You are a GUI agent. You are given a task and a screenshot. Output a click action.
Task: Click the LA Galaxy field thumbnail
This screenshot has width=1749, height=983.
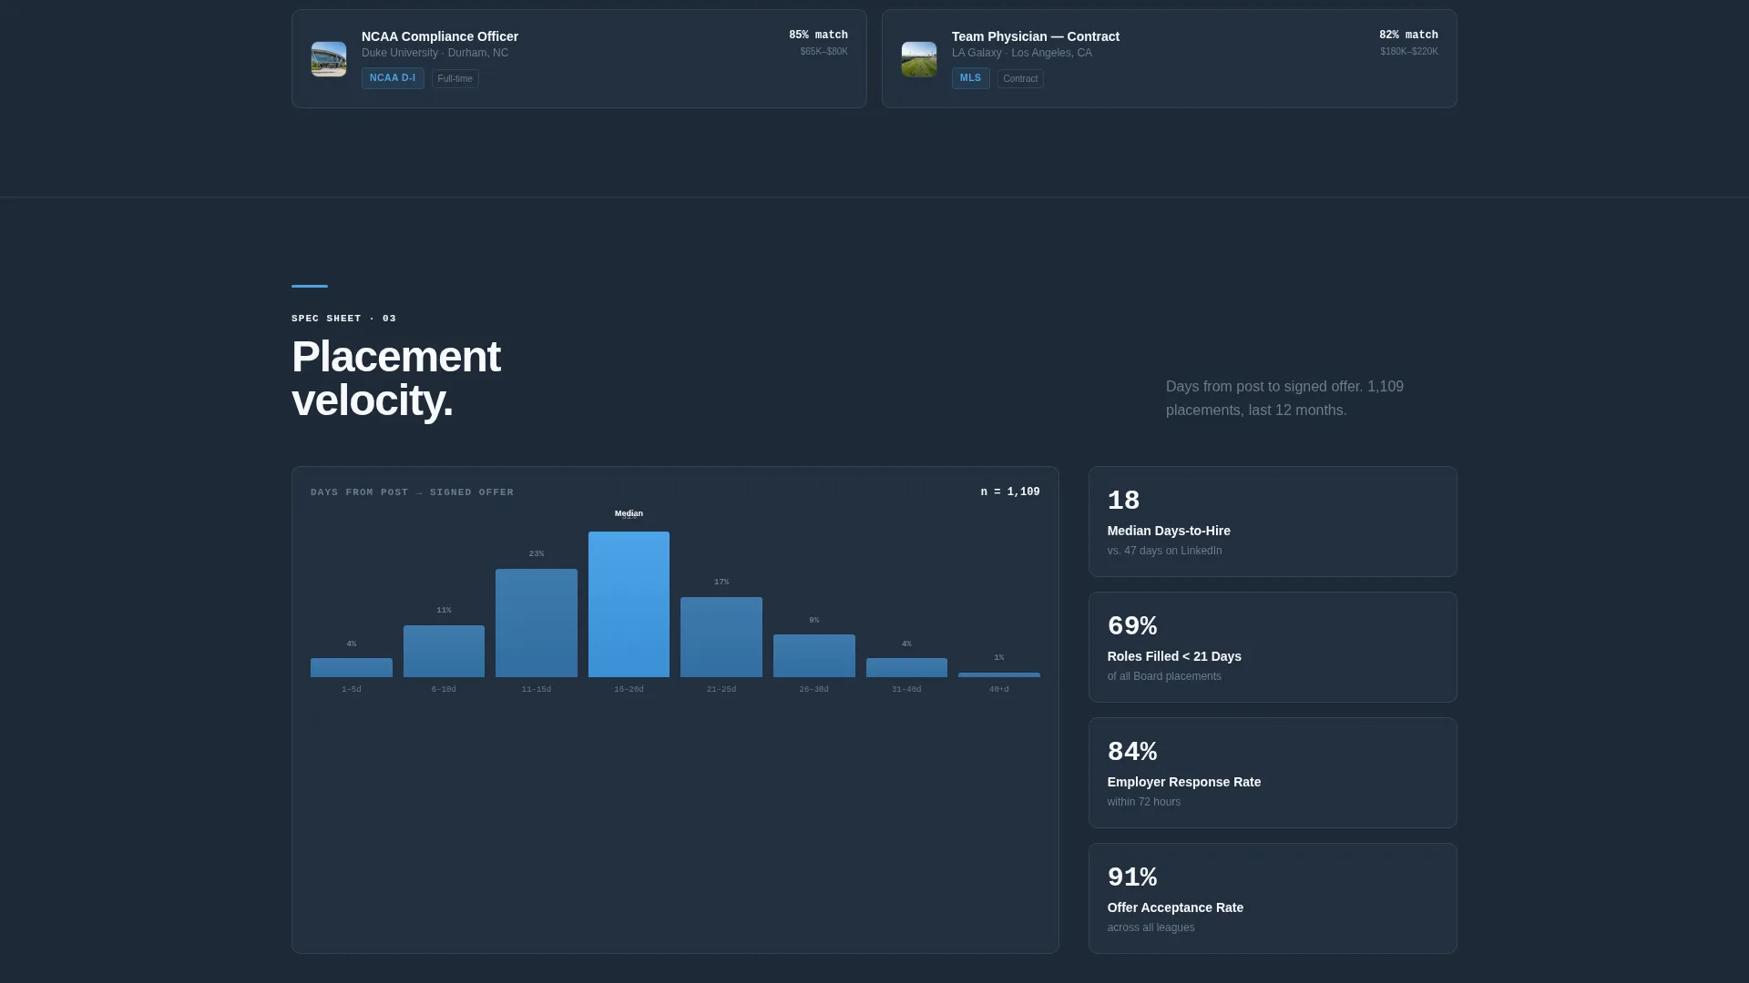click(919, 59)
